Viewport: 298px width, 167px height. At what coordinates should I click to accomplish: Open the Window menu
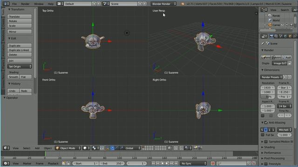click(x=39, y=4)
